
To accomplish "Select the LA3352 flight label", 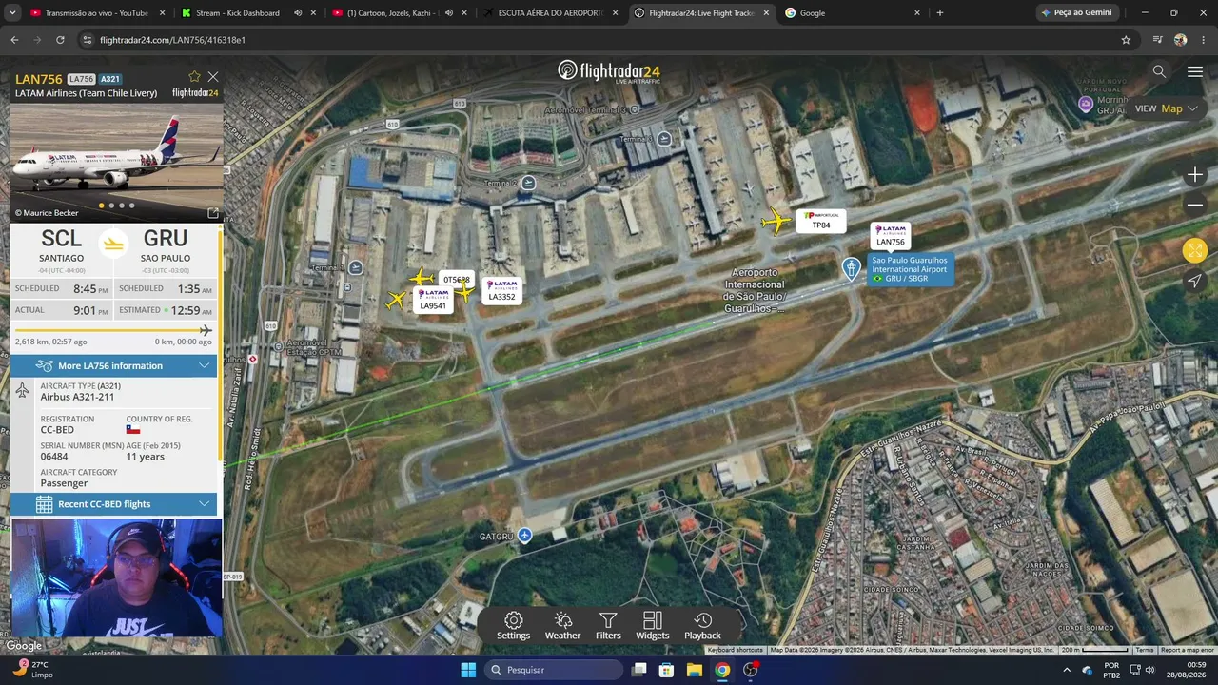I will pos(501,291).
